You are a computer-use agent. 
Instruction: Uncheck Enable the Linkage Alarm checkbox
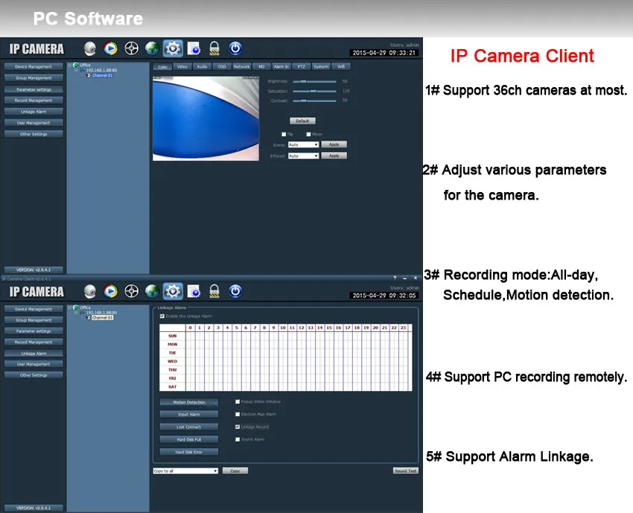coord(162,316)
